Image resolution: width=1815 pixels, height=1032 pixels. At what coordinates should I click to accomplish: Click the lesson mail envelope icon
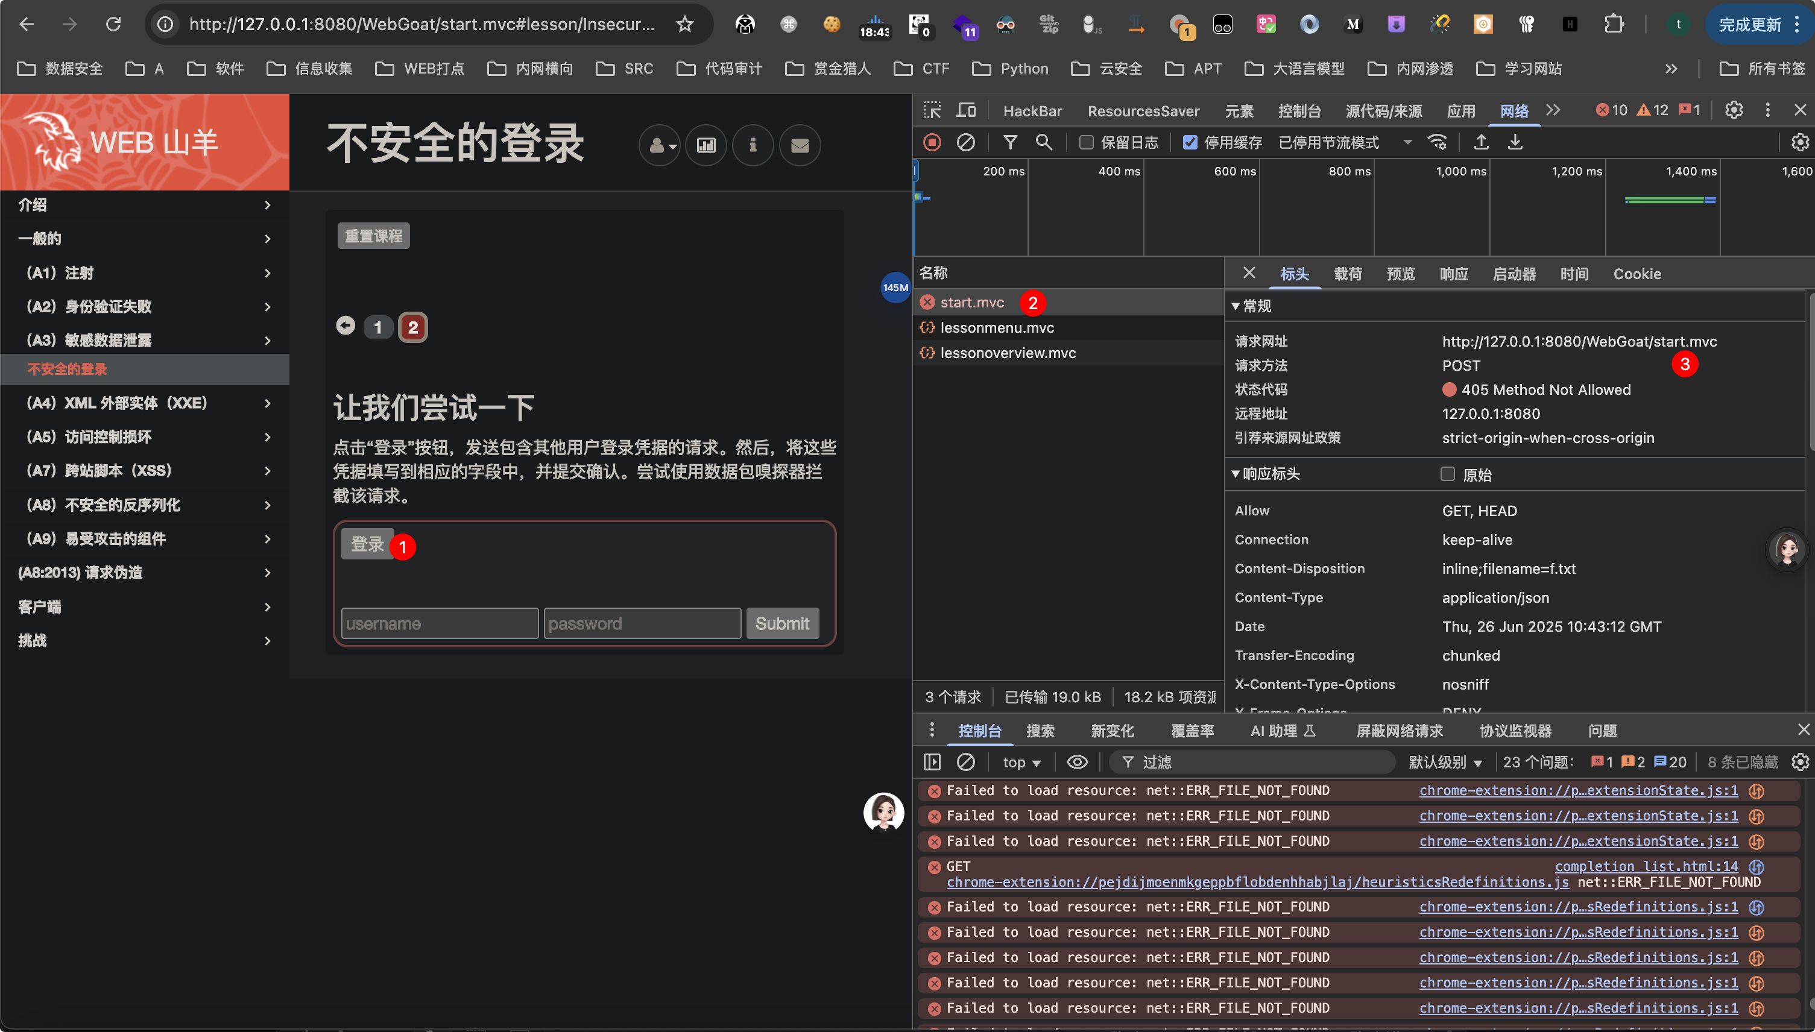point(800,145)
